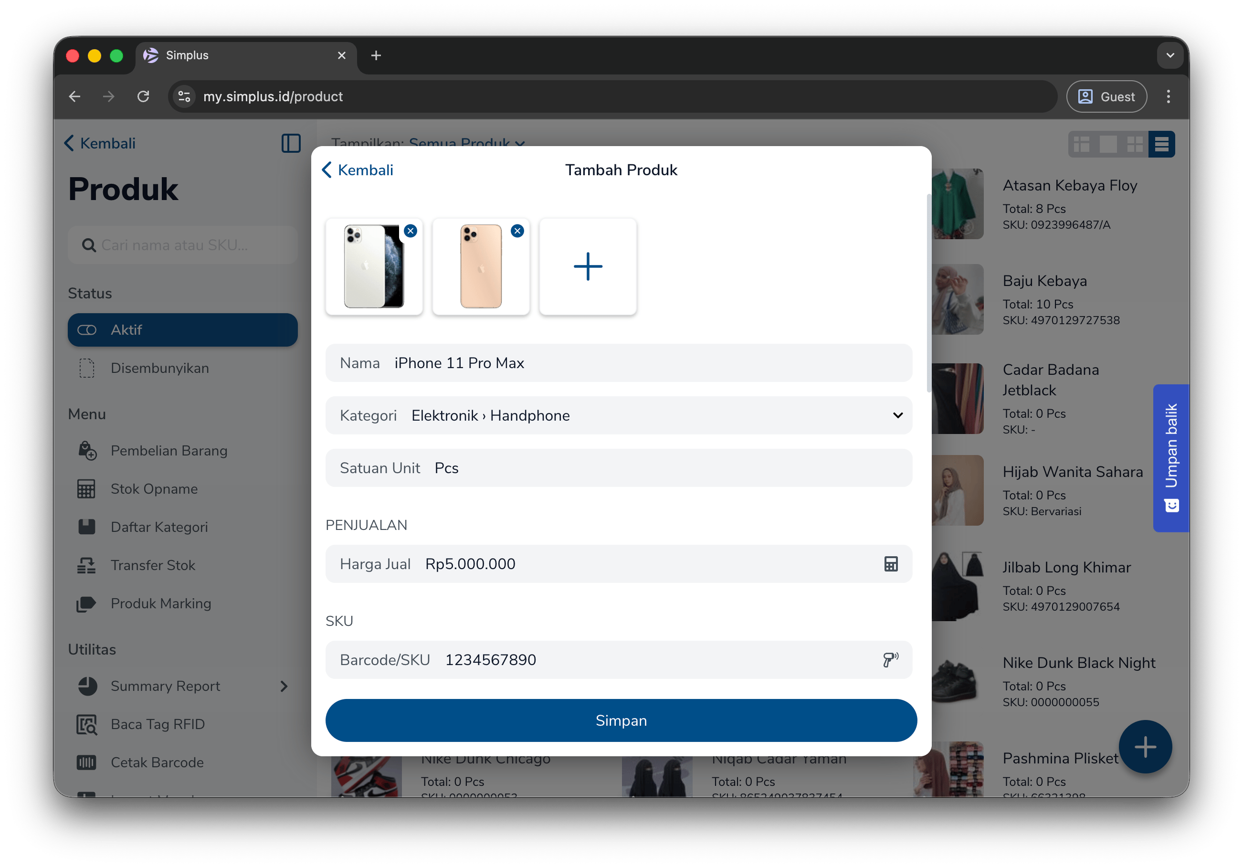This screenshot has width=1243, height=868.
Task: Open Tampilkan Semua Produk dropdown
Action: (467, 143)
